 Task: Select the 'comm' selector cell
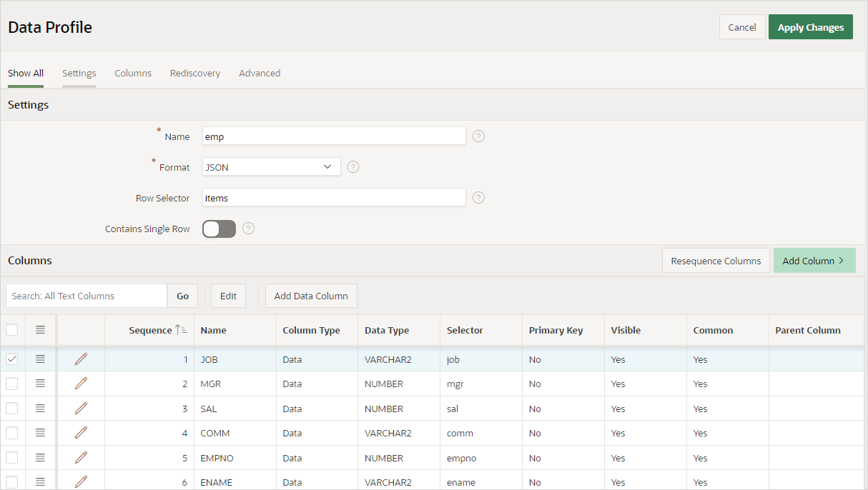coord(481,433)
